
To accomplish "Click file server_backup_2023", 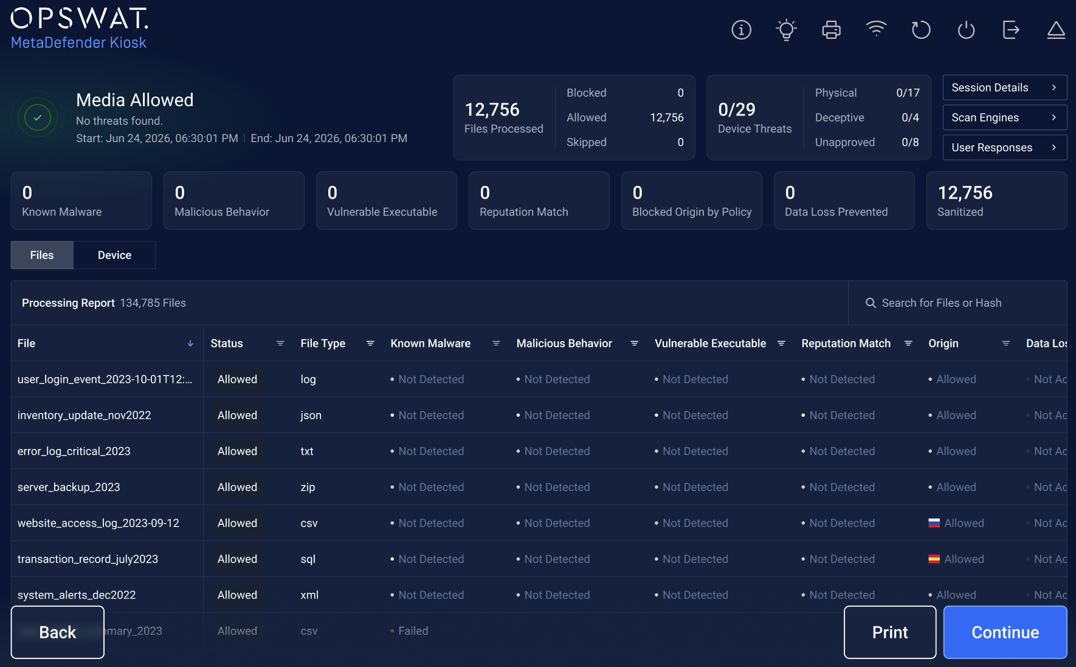I will click(69, 487).
